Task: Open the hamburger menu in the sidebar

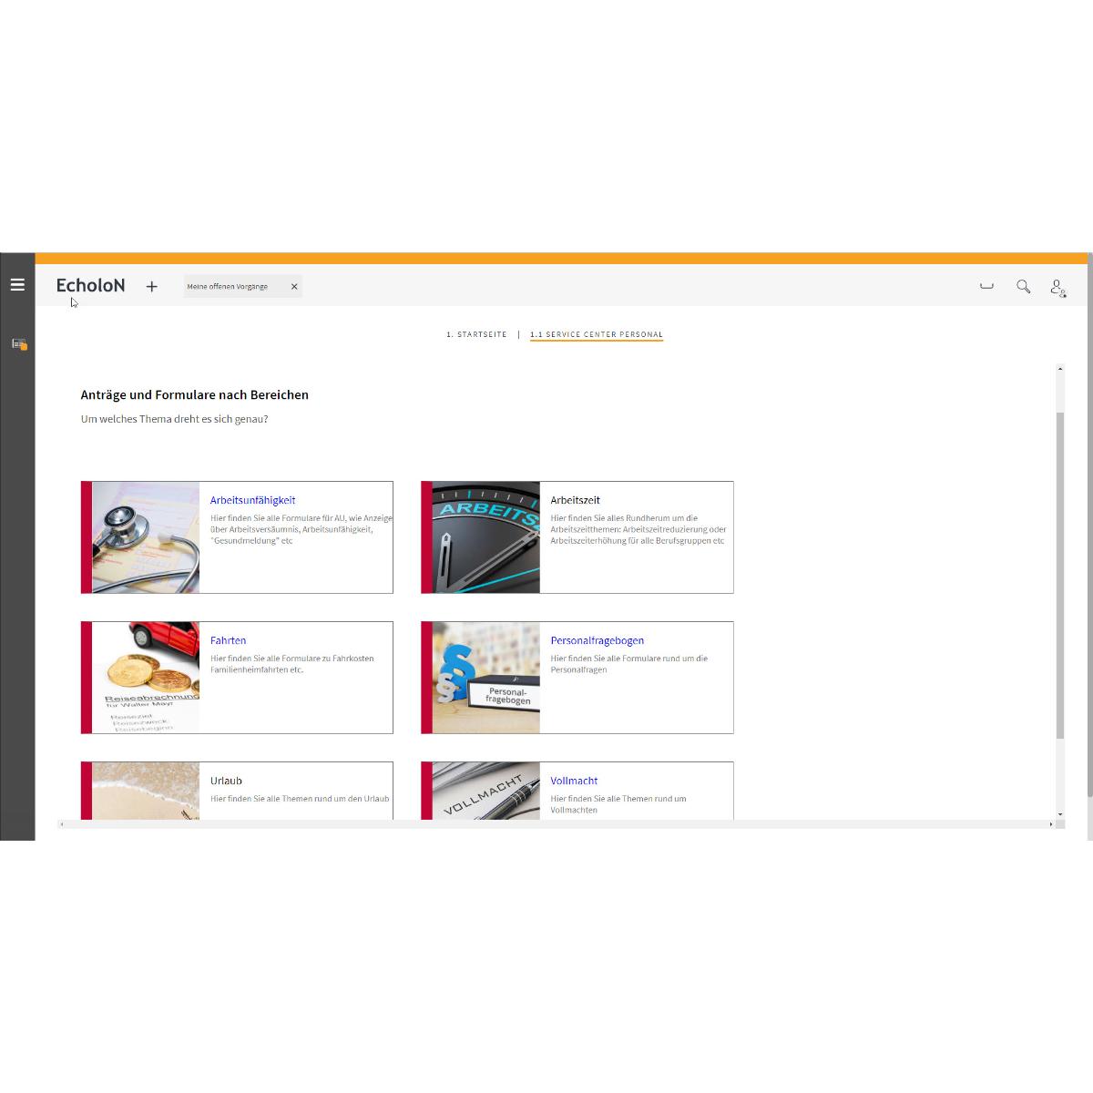Action: pos(17,285)
